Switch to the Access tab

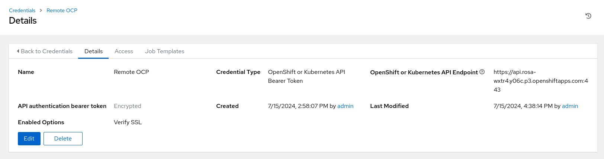124,51
